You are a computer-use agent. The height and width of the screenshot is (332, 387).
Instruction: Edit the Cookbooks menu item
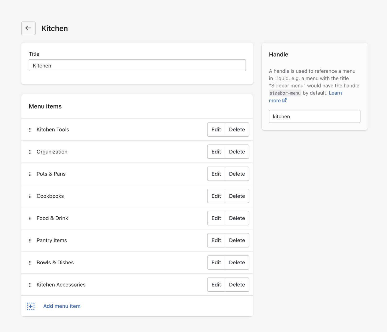(216, 196)
